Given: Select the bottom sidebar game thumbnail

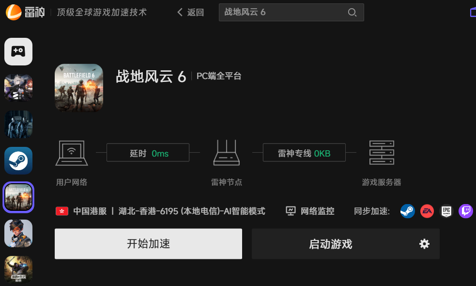Looking at the screenshot, I should tap(18, 270).
